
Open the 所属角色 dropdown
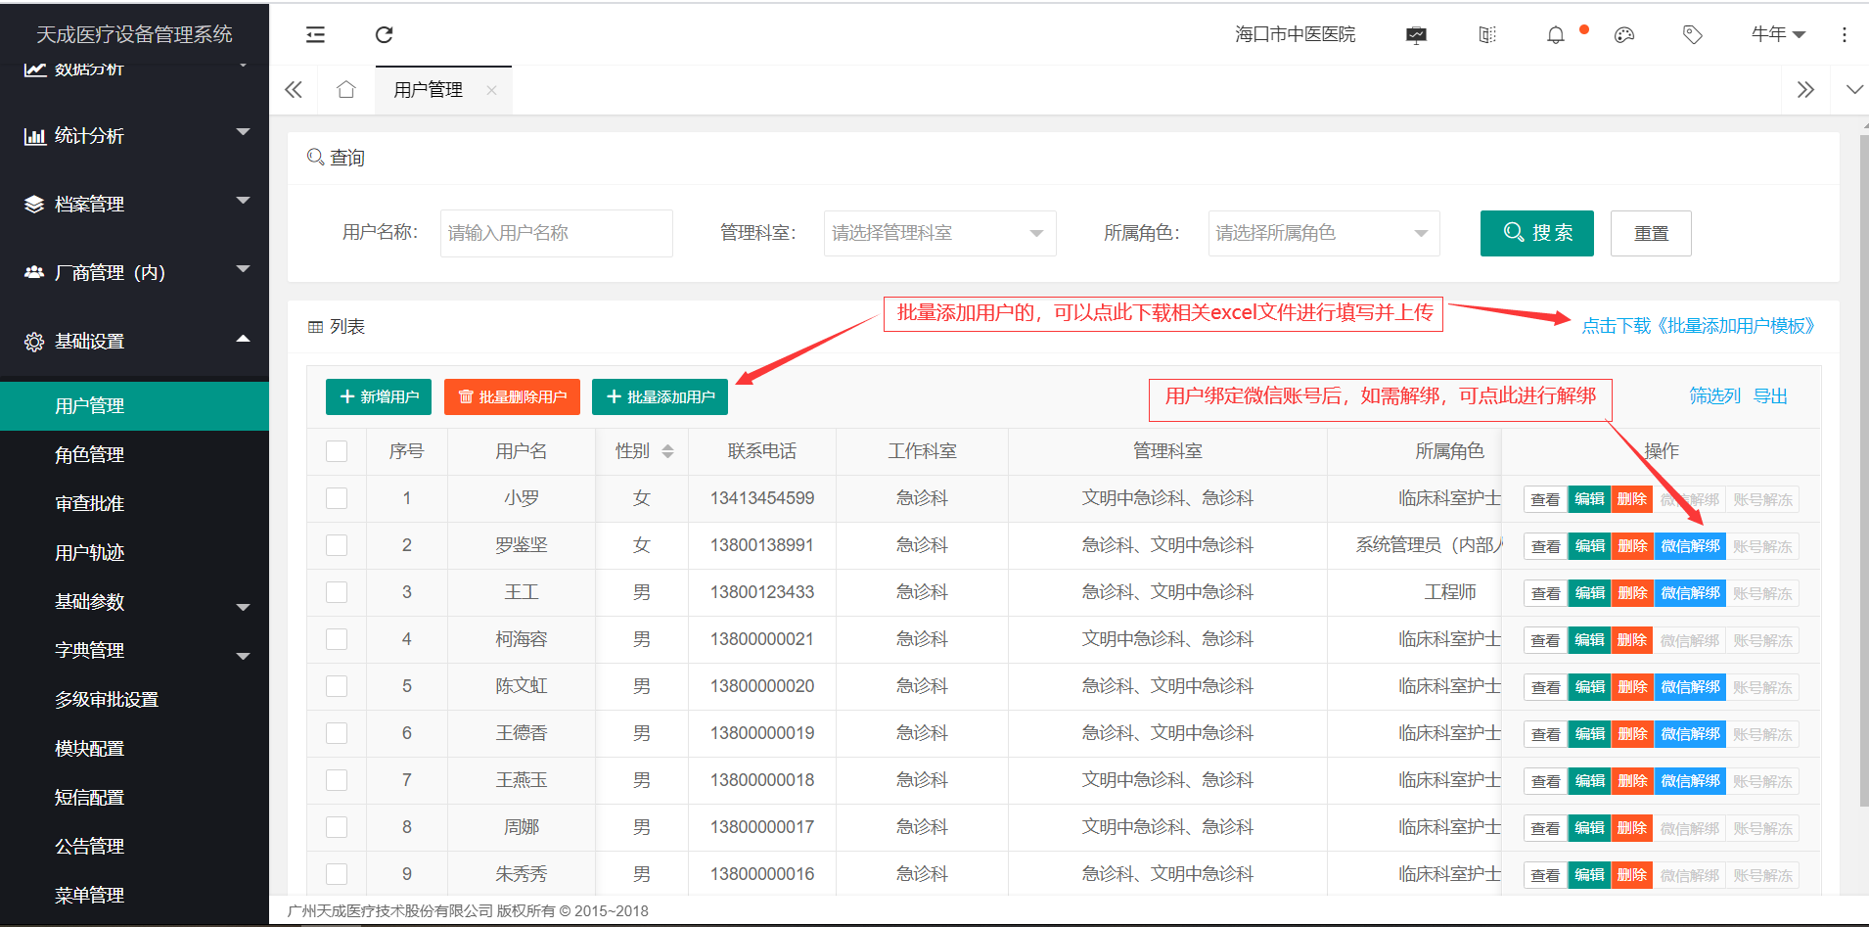tap(1324, 233)
